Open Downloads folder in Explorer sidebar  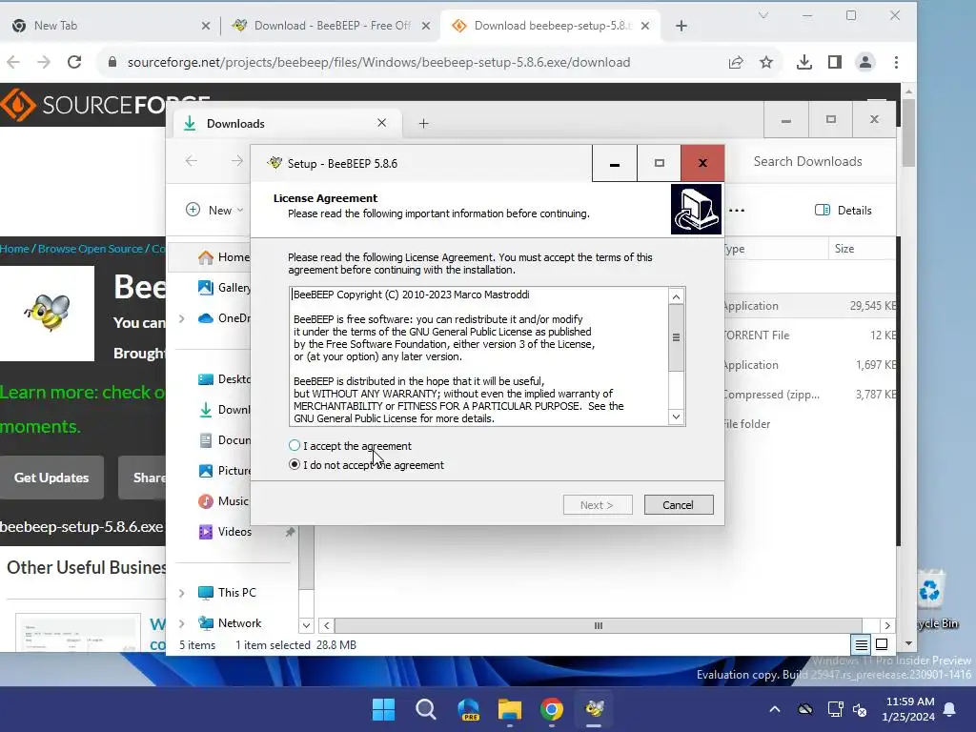224,410
